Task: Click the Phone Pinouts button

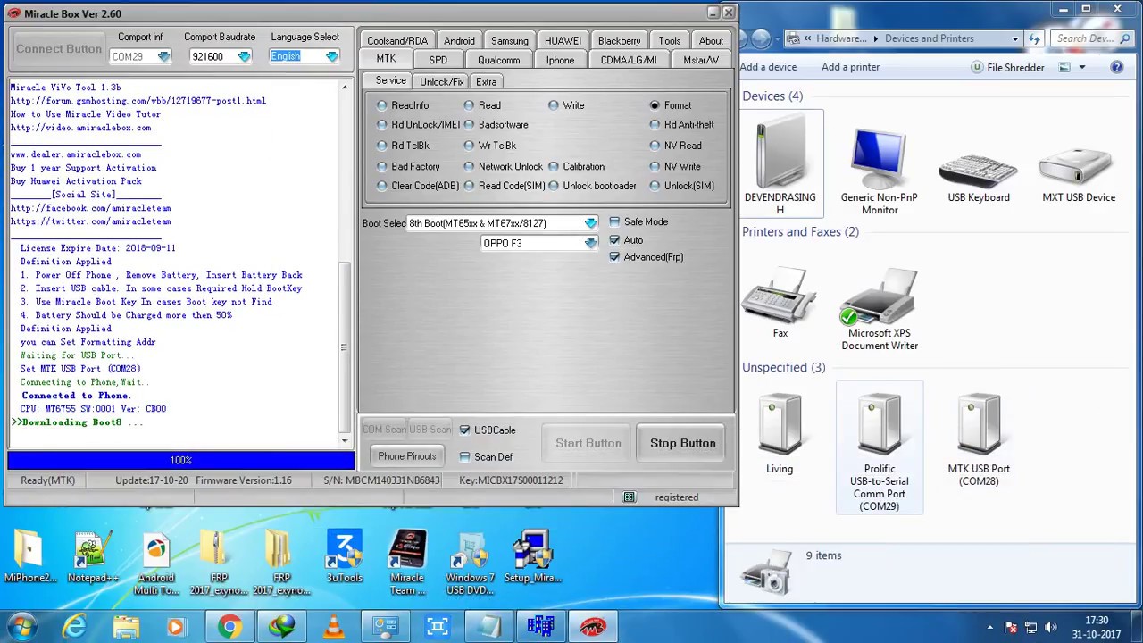Action: click(x=407, y=456)
